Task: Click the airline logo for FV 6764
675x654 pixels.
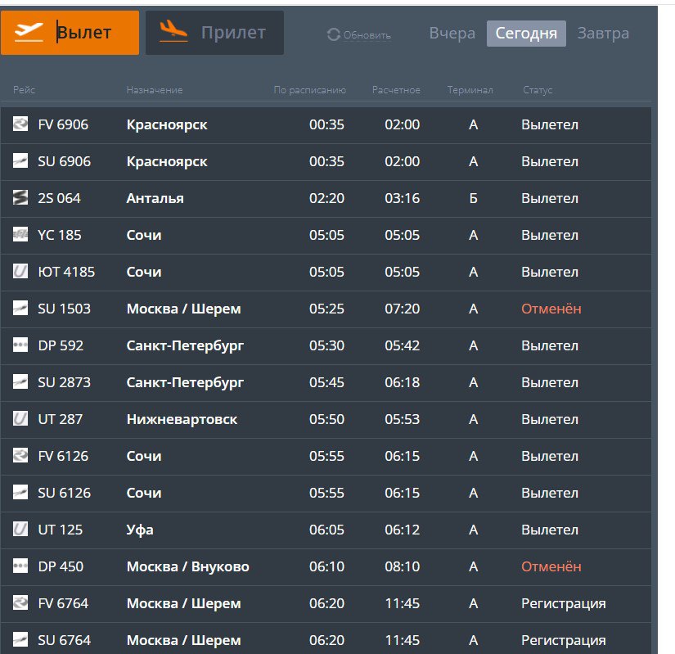Action: coord(20,602)
